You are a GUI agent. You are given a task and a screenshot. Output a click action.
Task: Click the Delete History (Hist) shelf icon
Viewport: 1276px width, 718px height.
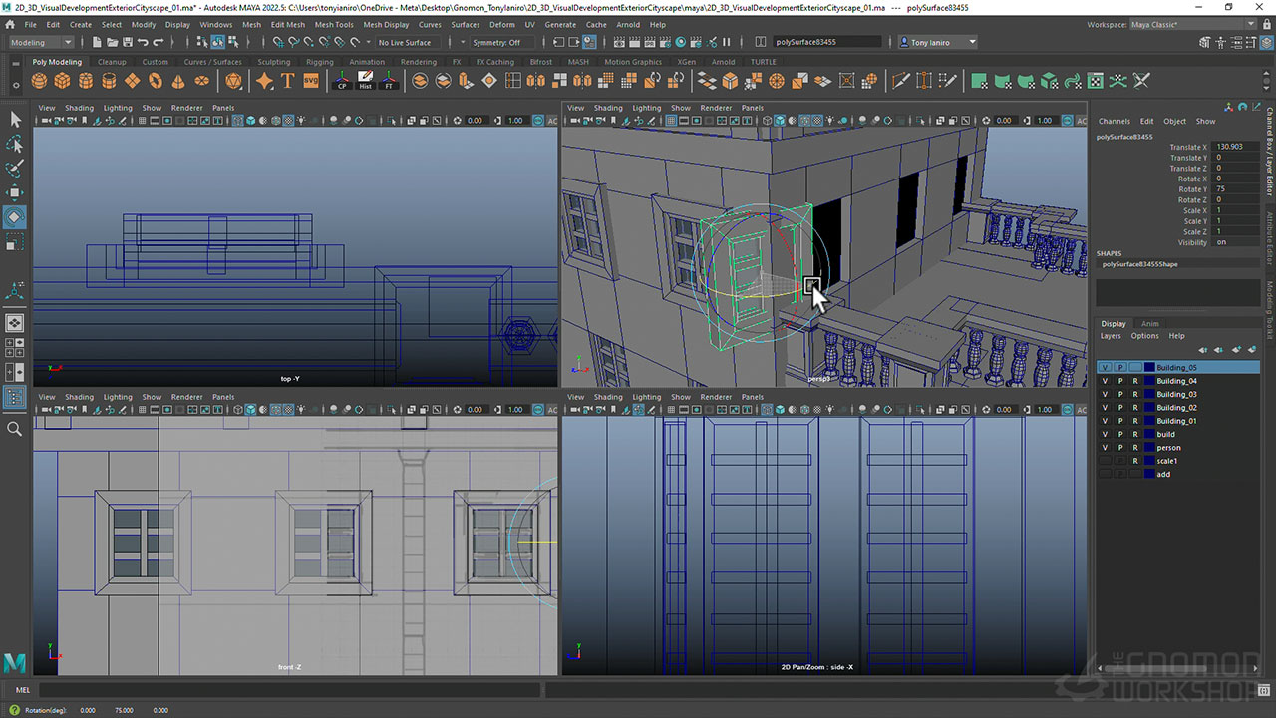pyautogui.click(x=365, y=81)
